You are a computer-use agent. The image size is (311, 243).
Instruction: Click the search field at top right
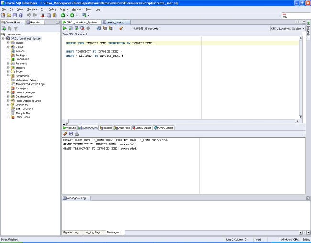(297, 15)
